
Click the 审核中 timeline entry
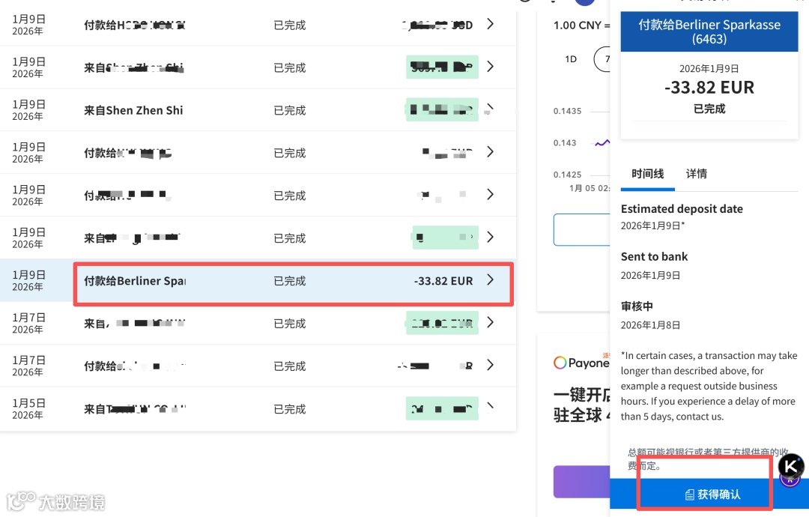point(637,306)
